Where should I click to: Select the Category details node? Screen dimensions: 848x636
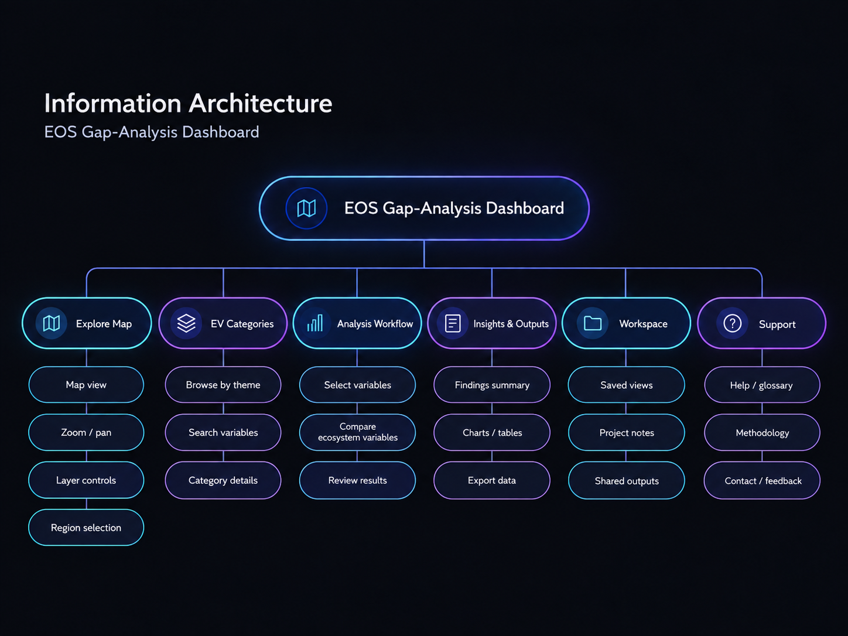click(223, 480)
